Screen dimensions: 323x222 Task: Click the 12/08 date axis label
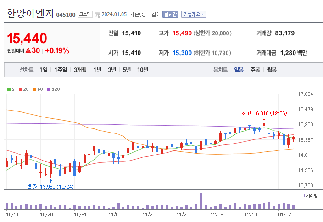(x=217, y=215)
